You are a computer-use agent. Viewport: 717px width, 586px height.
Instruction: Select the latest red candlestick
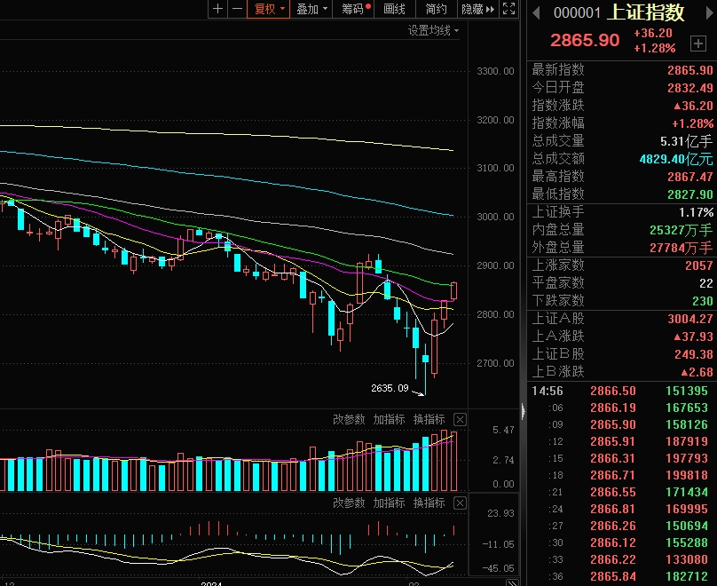click(454, 291)
